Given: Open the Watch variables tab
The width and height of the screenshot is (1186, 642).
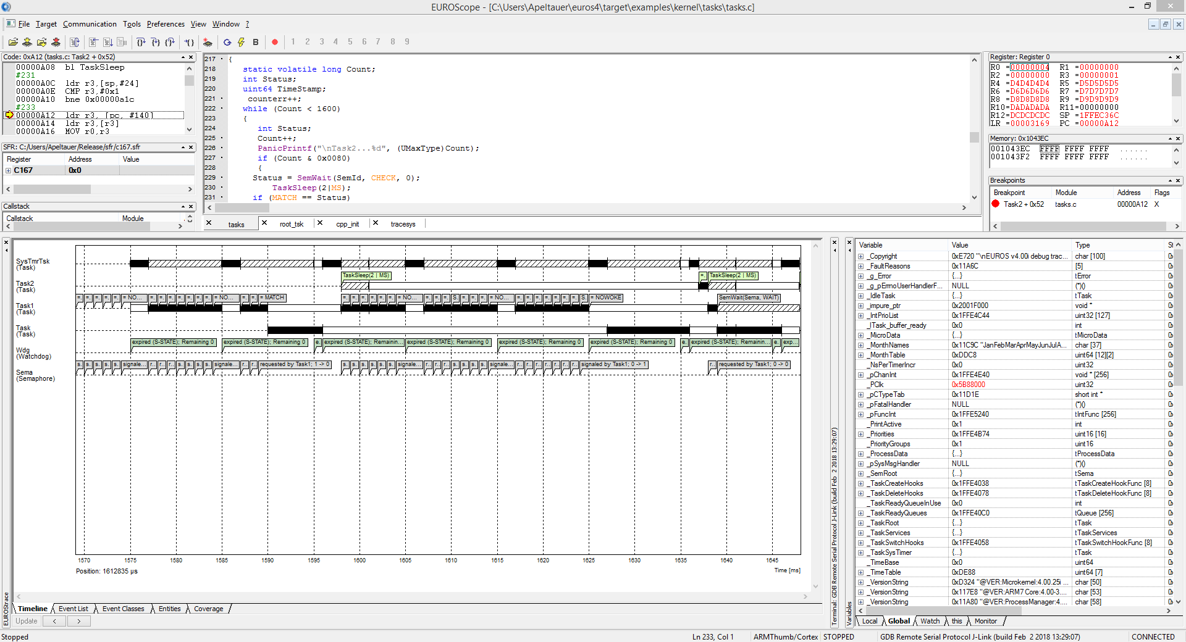Looking at the screenshot, I should click(x=930, y=621).
